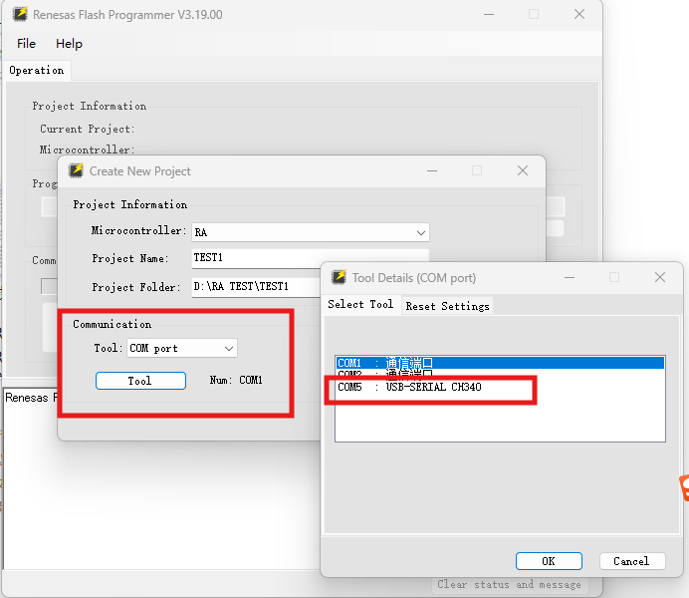The width and height of the screenshot is (689, 598).
Task: Click Cancel in Tool Details dialog
Action: (632, 561)
